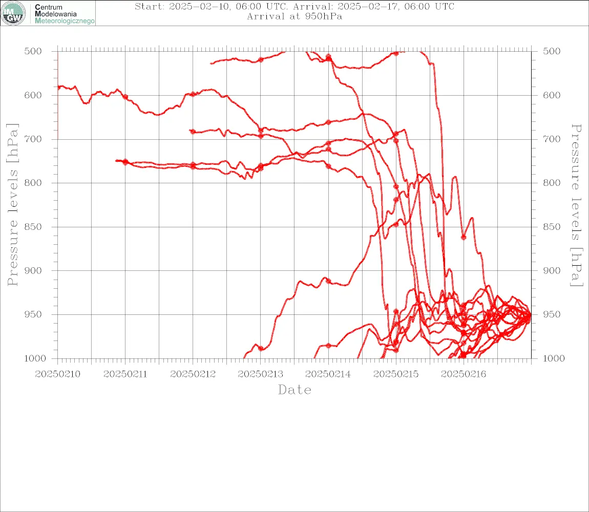Click the 20250212 date label
Image resolution: width=589 pixels, height=512 pixels.
(x=193, y=374)
